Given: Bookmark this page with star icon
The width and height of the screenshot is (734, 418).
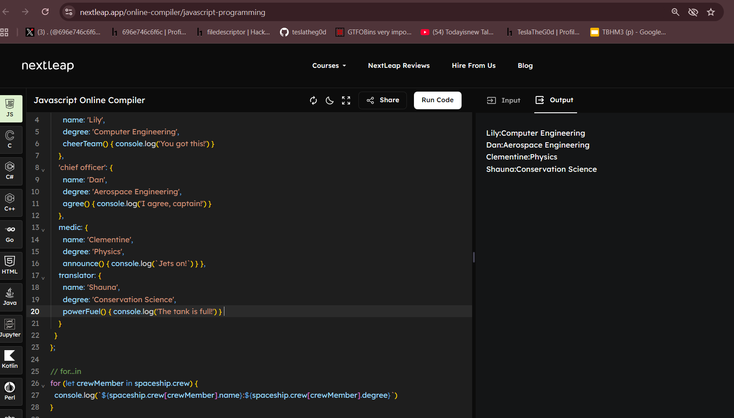Looking at the screenshot, I should tap(711, 12).
